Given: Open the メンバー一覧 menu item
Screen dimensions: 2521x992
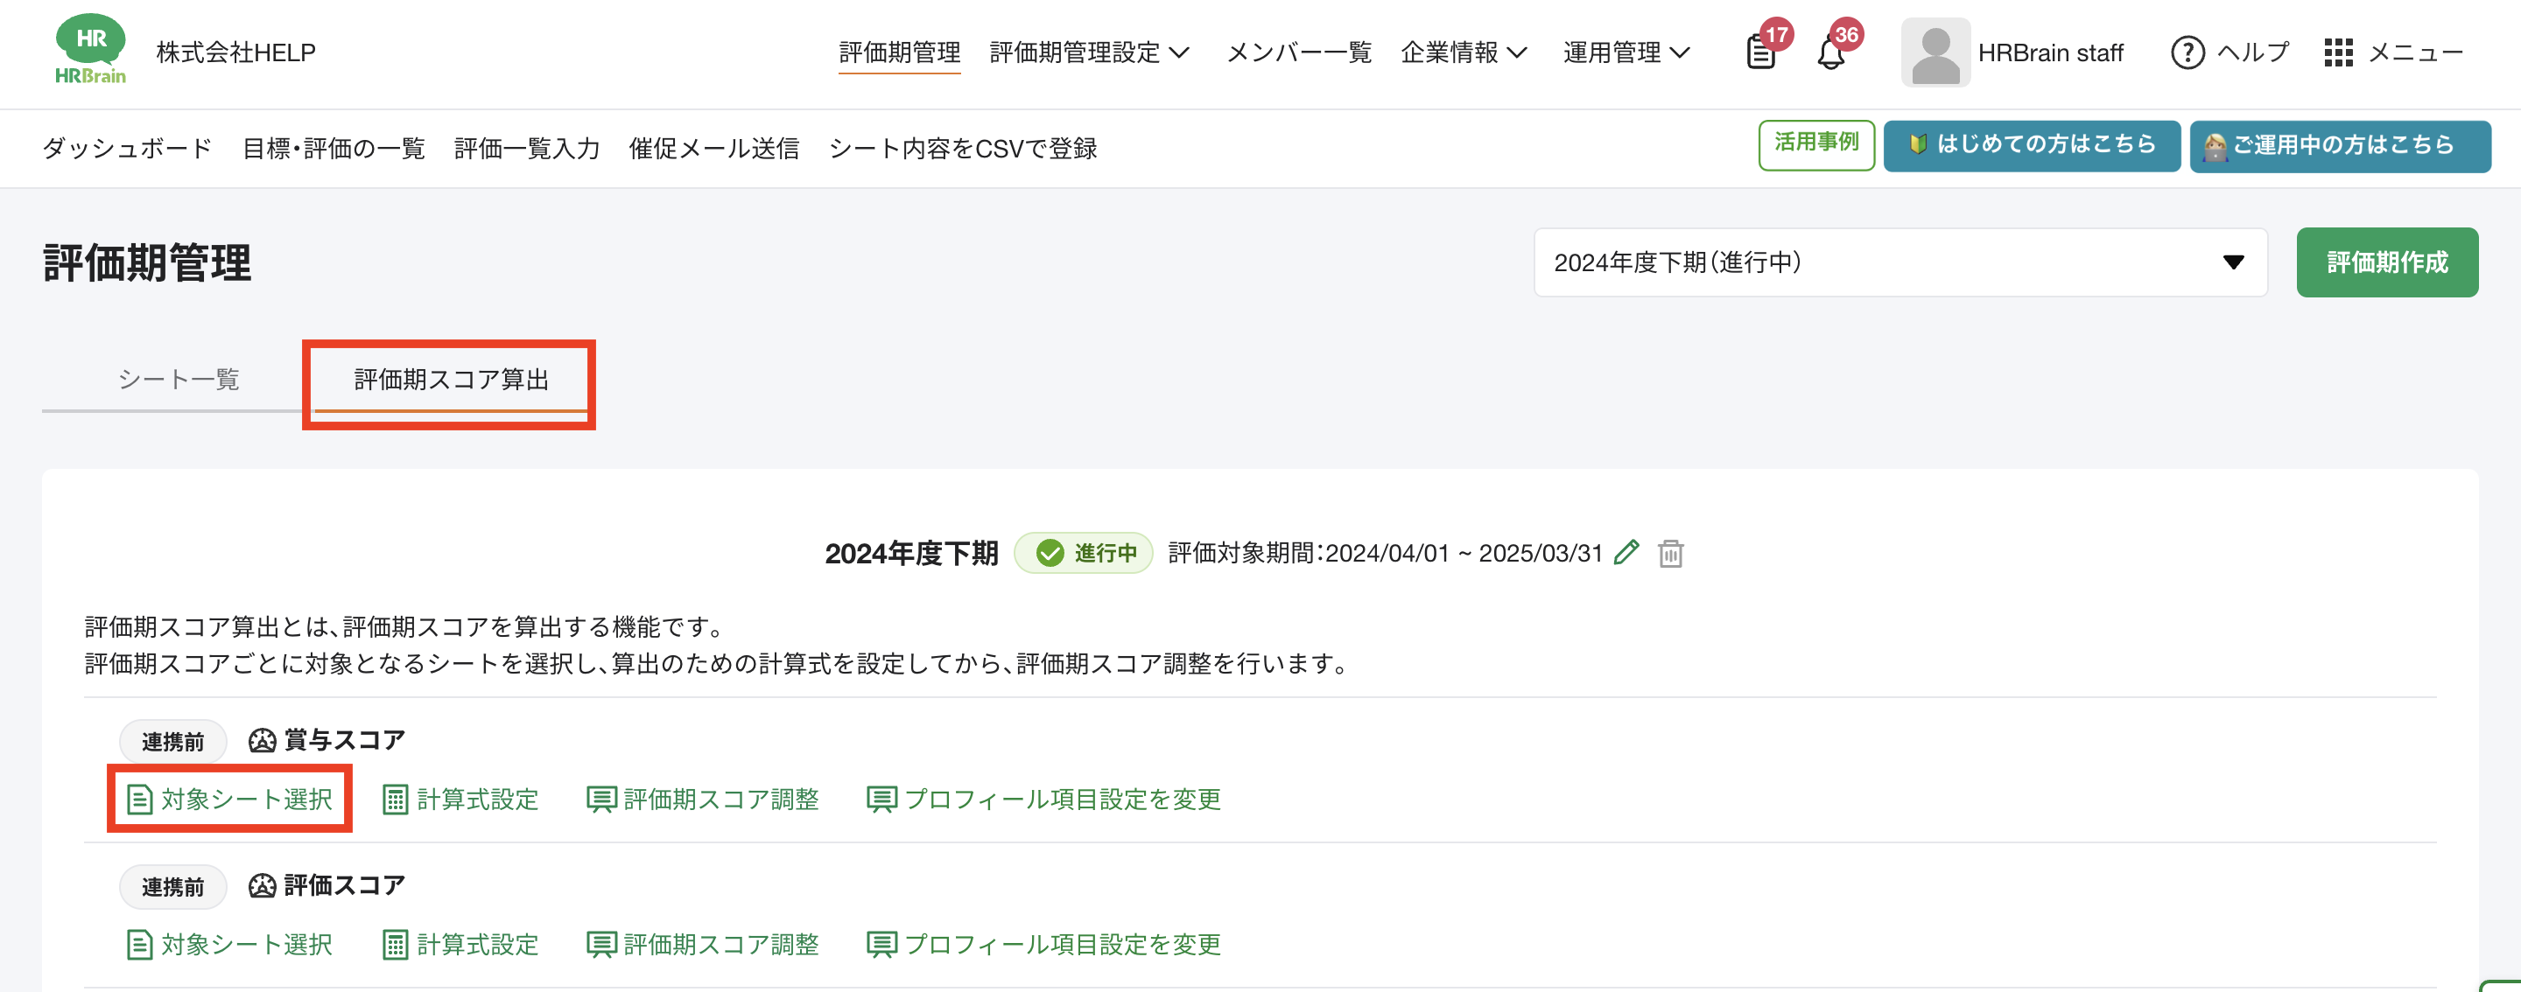Looking at the screenshot, I should point(1299,52).
